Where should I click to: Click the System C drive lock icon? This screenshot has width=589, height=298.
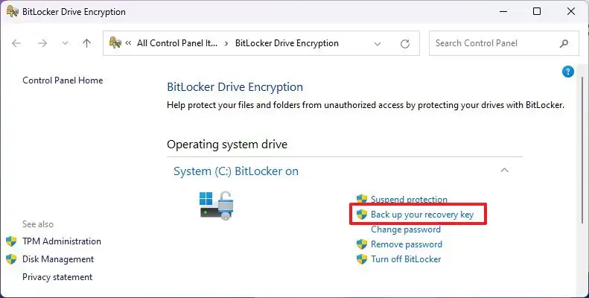click(217, 204)
